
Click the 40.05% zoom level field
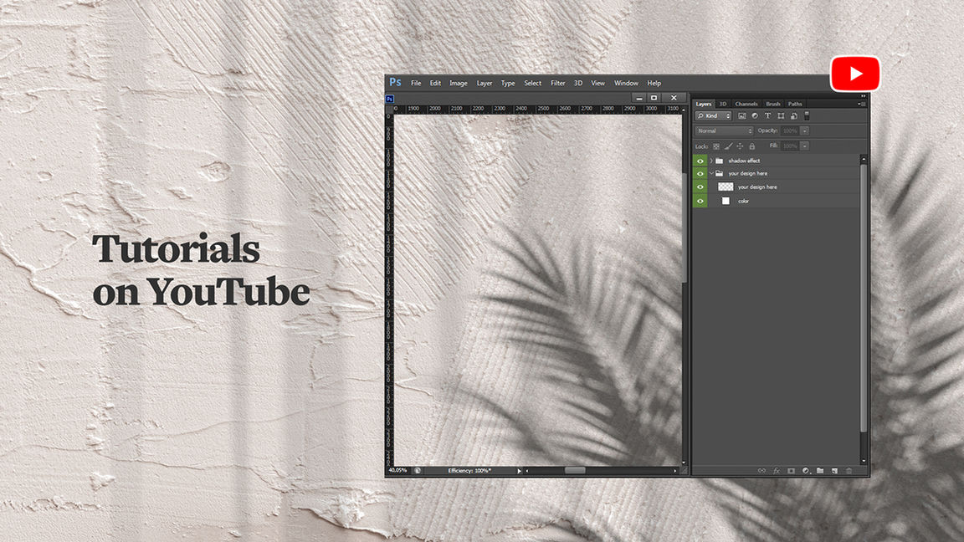[x=397, y=471]
